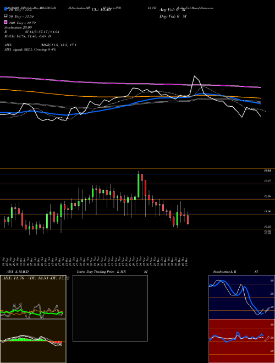275x363 pixels.
Task: Open the blue Stochastics mini chart
Action: click(241, 297)
